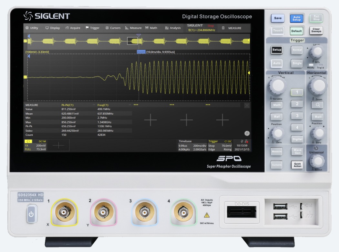Toggle Roll mode with the Roll button
Viewport: 339px width, 252px height.
318,117
